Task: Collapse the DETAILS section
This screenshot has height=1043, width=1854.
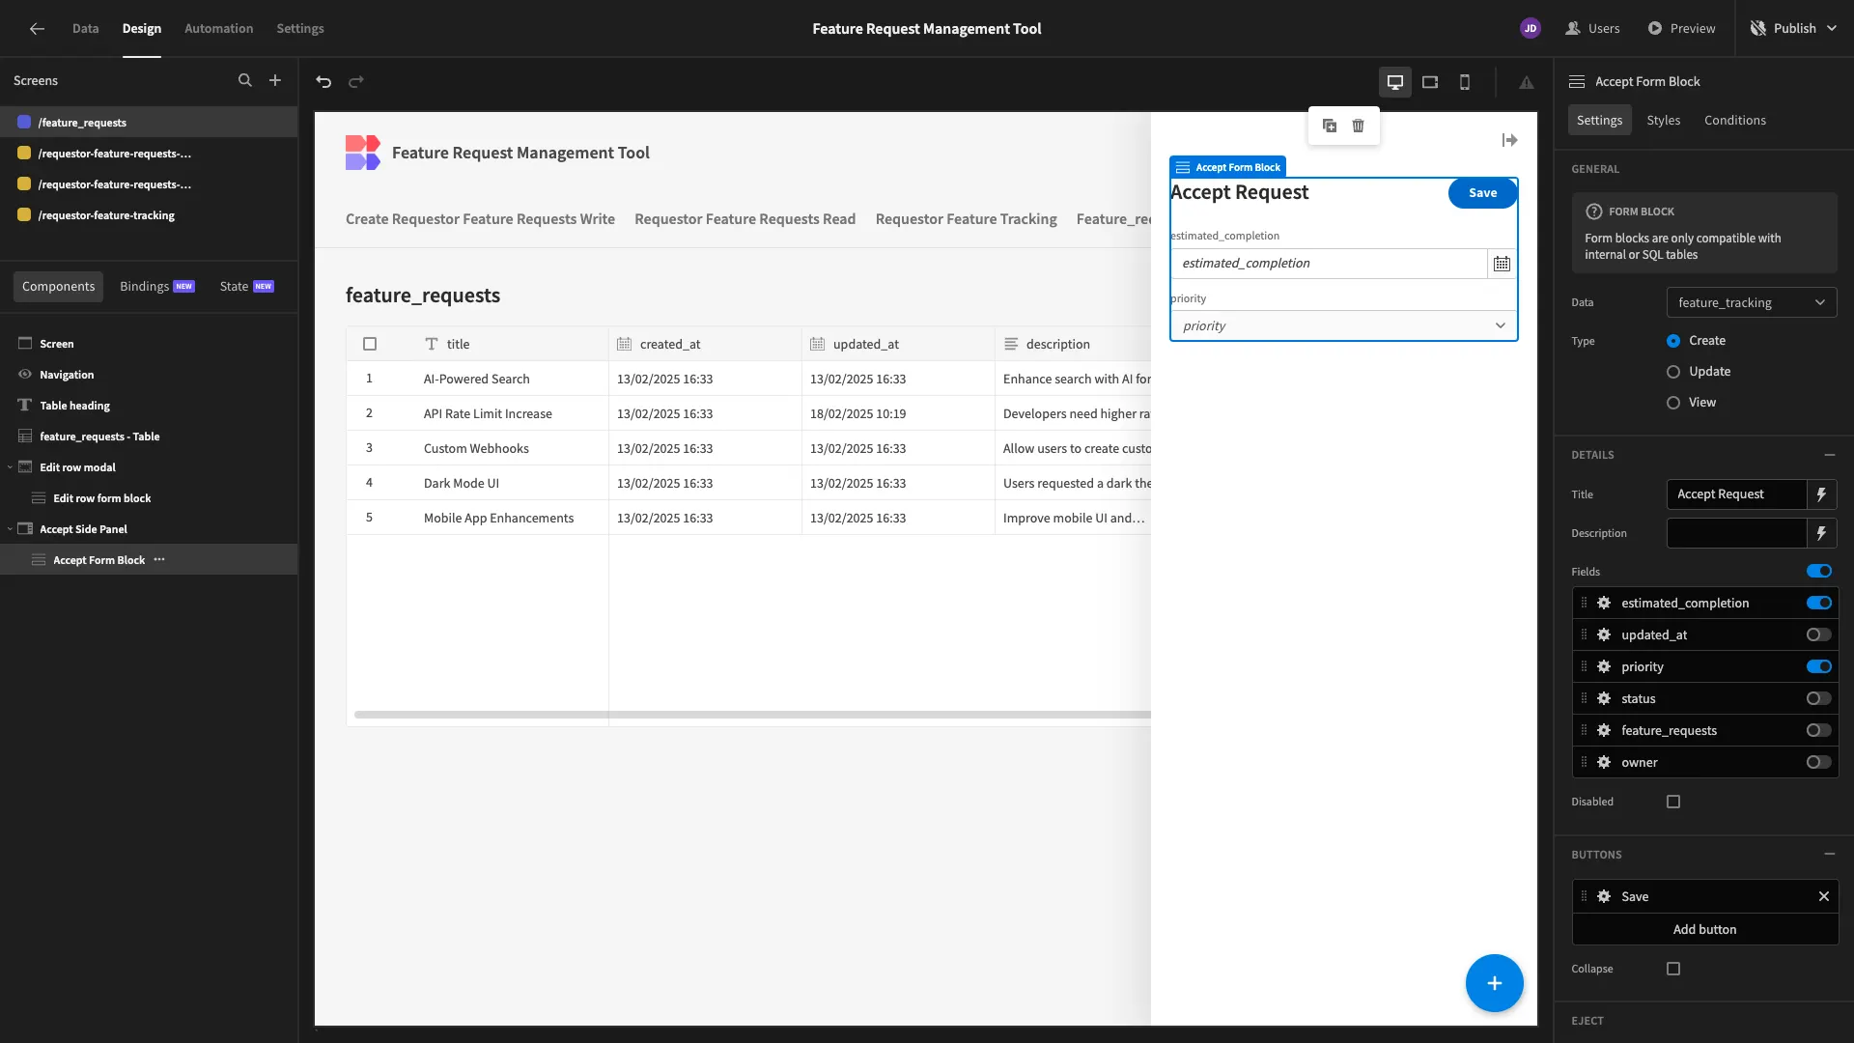Action: pos(1830,455)
